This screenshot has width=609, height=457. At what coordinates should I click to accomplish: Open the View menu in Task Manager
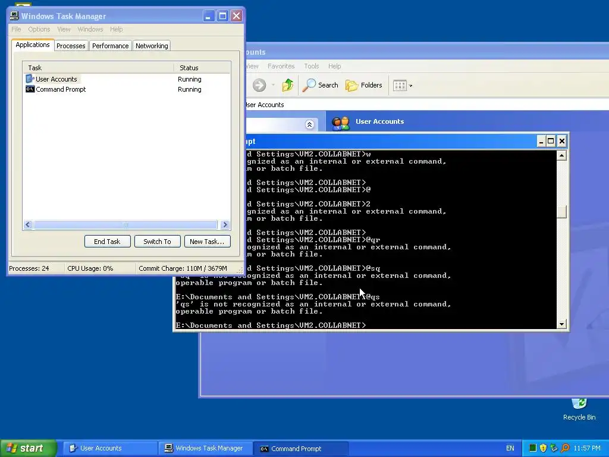tap(64, 29)
